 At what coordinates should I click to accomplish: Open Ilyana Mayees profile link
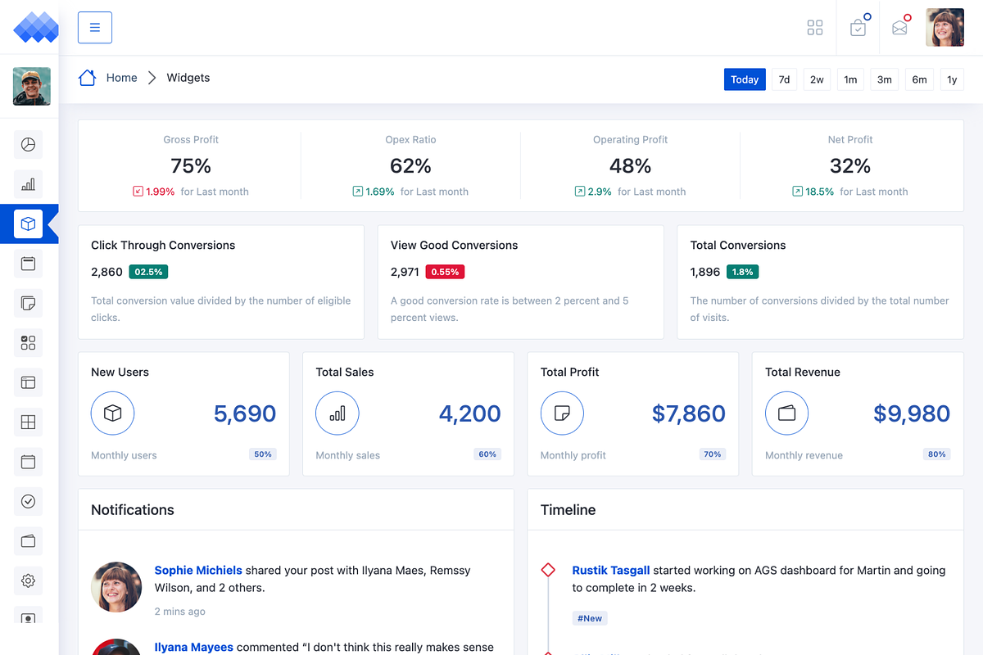(x=194, y=648)
